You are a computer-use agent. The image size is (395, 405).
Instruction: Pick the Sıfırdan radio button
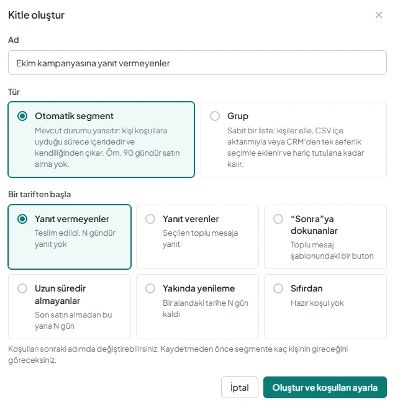(278, 288)
